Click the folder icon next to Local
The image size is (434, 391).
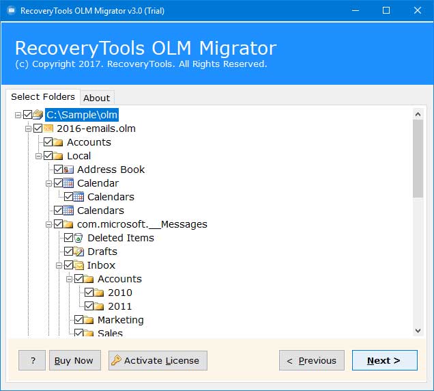pyautogui.click(x=58, y=156)
